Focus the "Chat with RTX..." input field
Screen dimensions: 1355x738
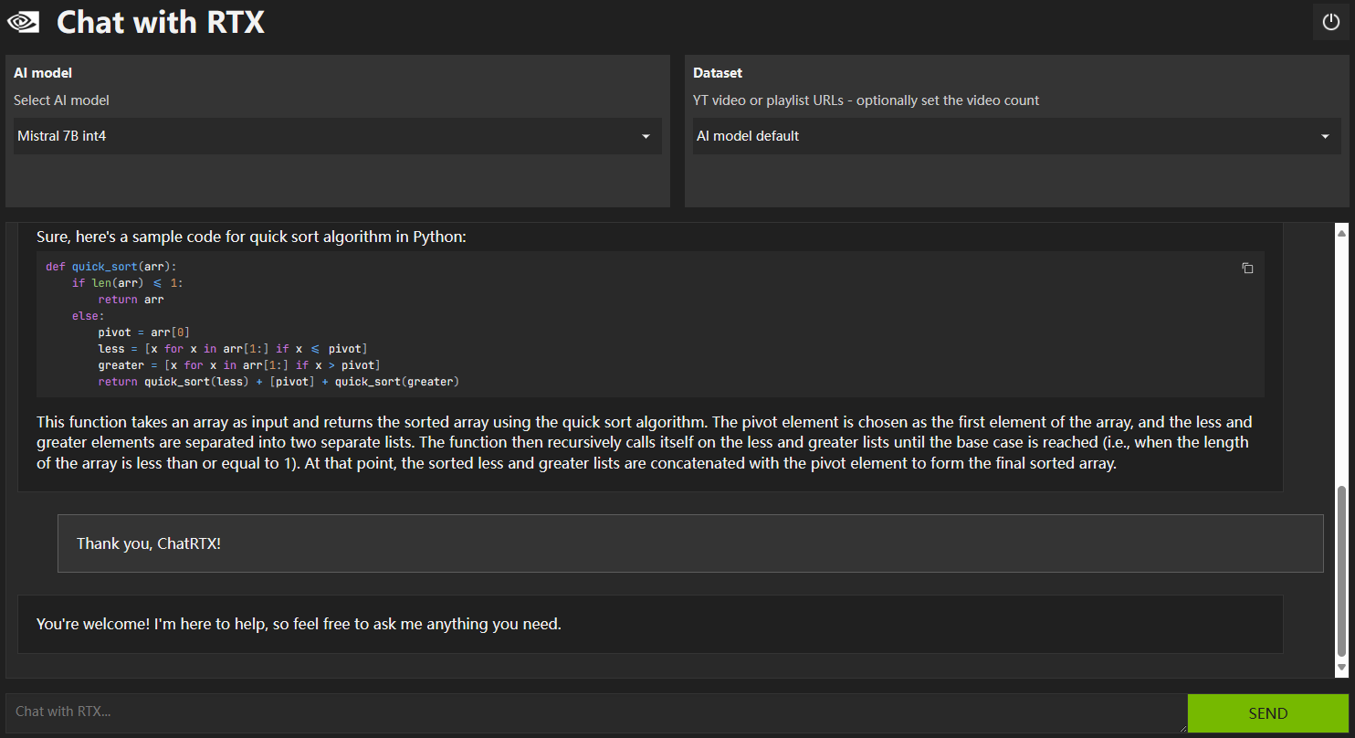593,712
